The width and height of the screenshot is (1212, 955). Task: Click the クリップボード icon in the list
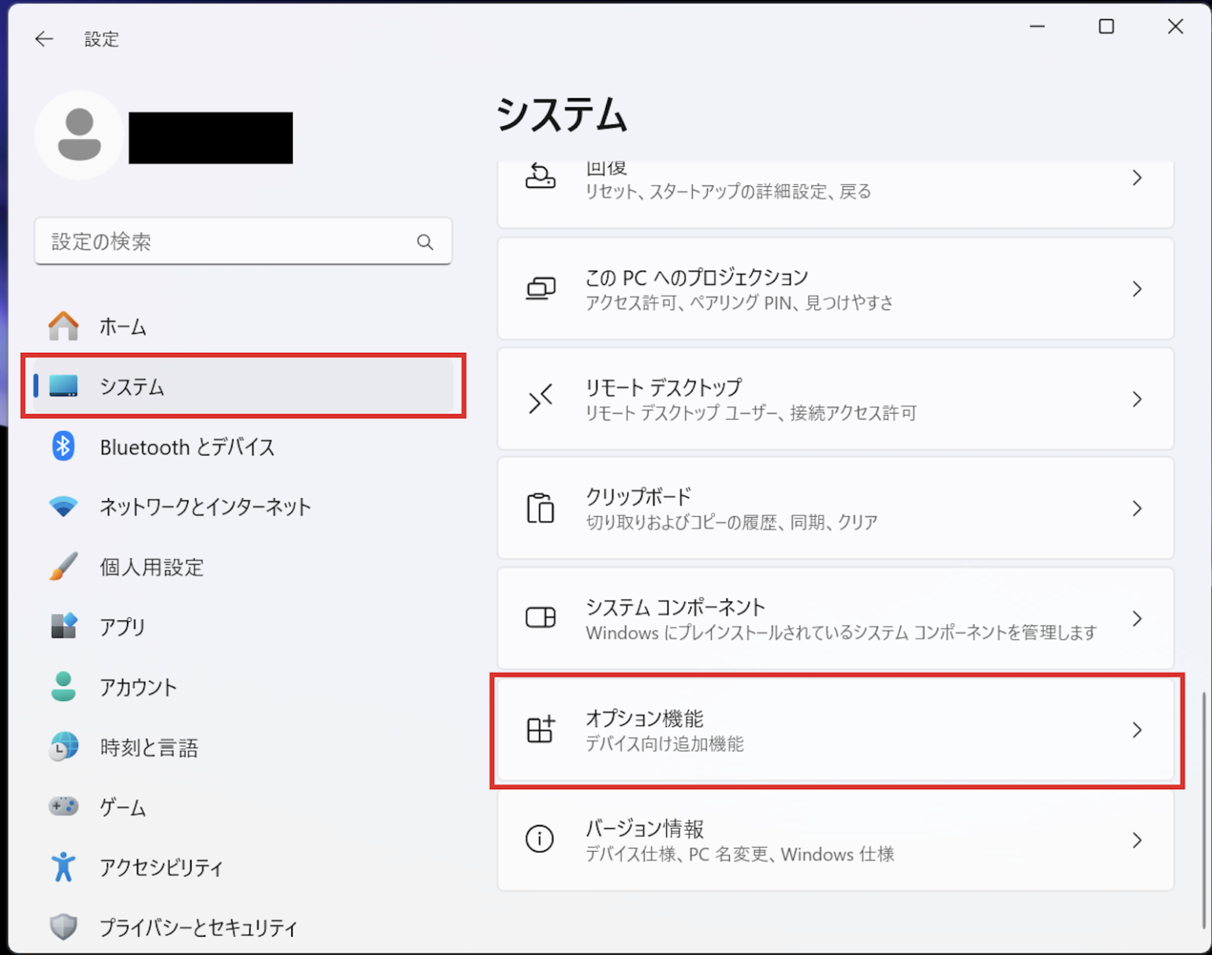540,508
